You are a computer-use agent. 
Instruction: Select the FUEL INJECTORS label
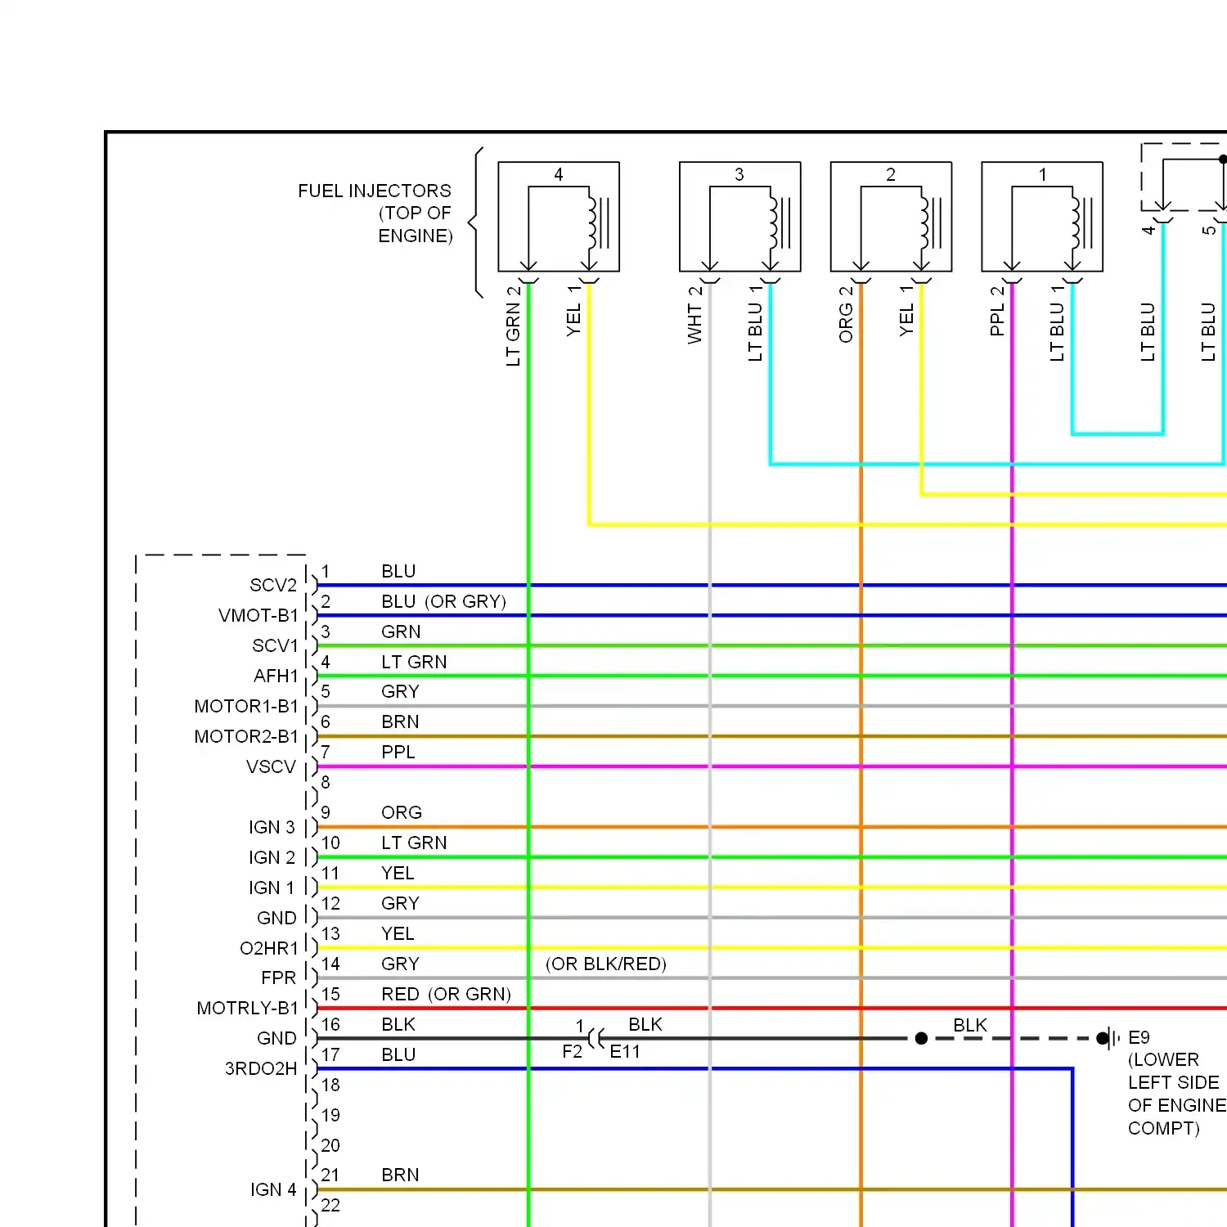(374, 191)
